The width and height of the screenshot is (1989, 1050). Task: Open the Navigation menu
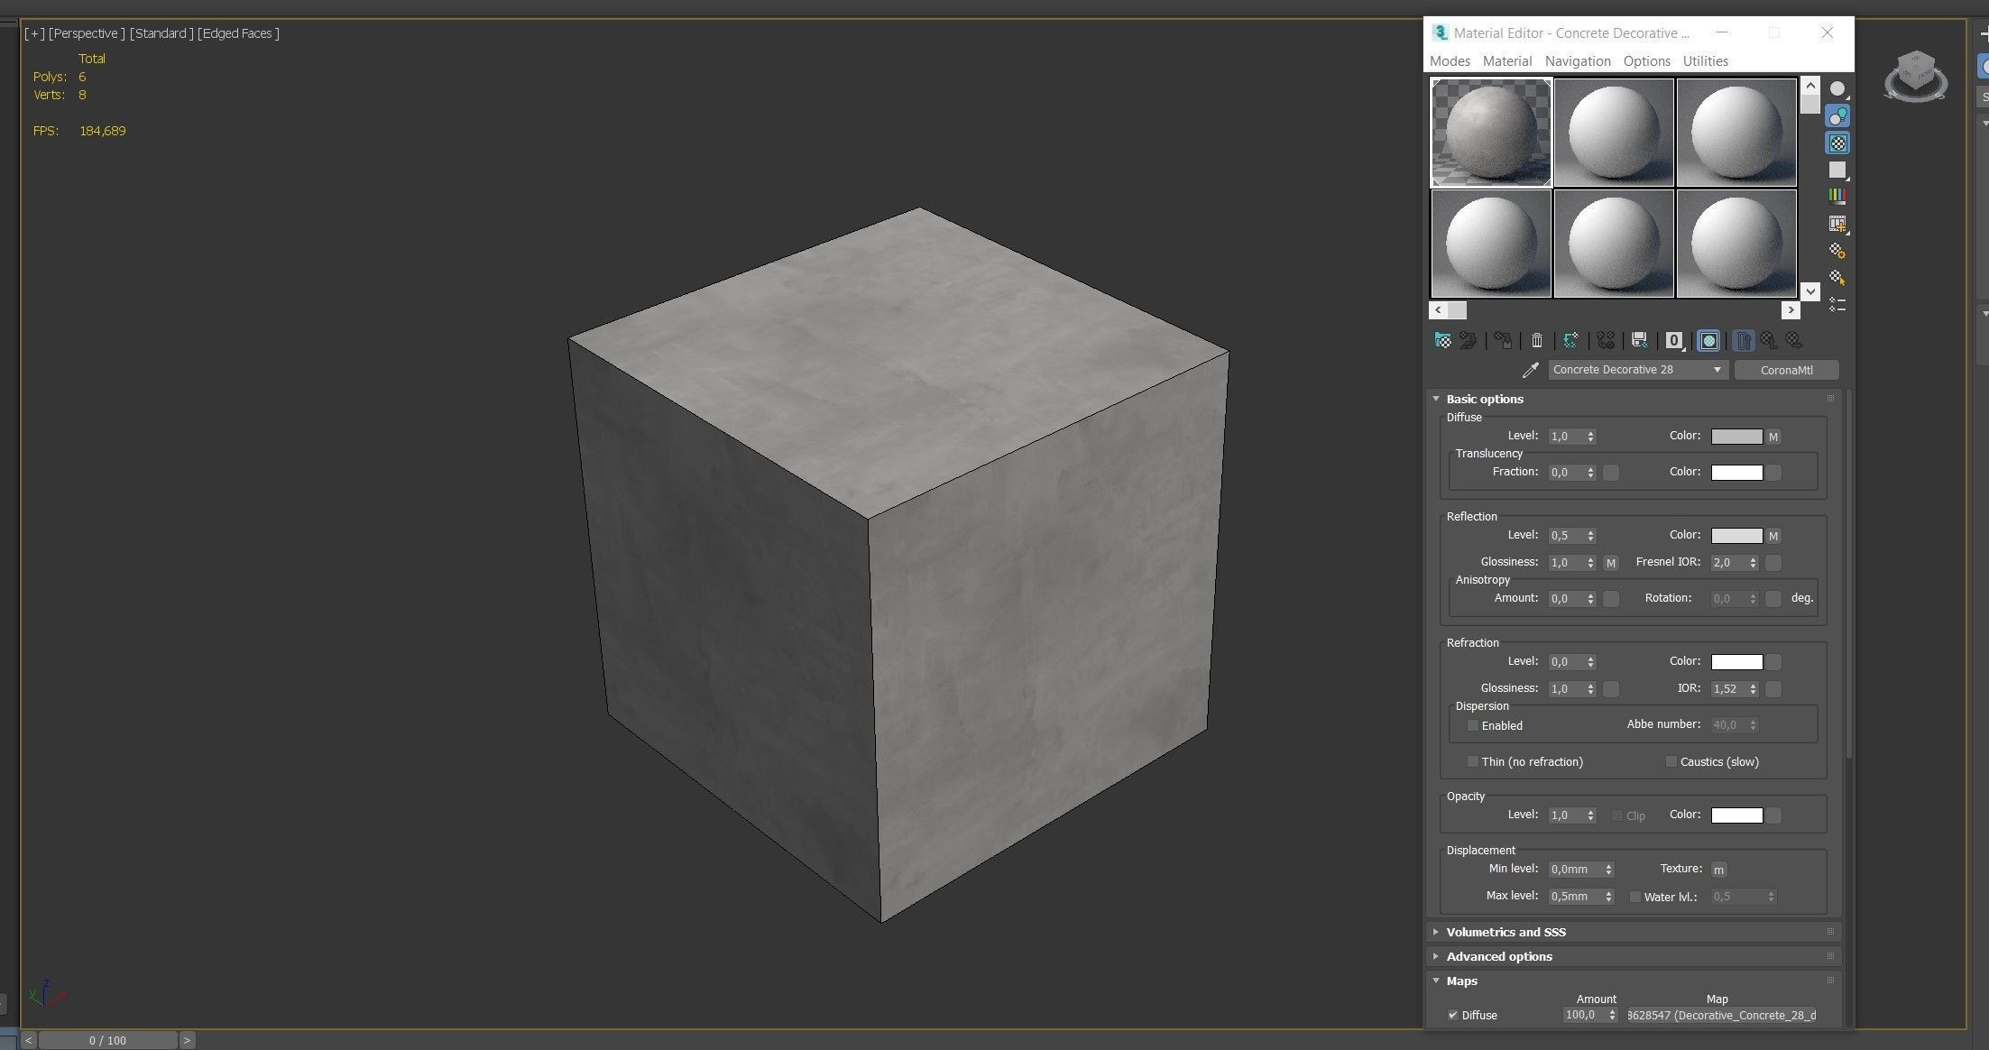pos(1577,61)
